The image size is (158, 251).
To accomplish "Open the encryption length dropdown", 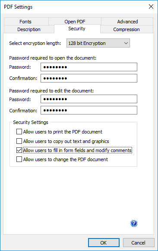I will coord(98,43).
